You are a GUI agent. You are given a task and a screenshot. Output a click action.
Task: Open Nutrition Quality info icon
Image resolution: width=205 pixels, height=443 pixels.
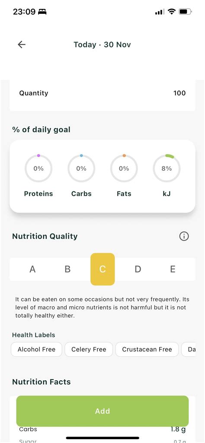[184, 236]
